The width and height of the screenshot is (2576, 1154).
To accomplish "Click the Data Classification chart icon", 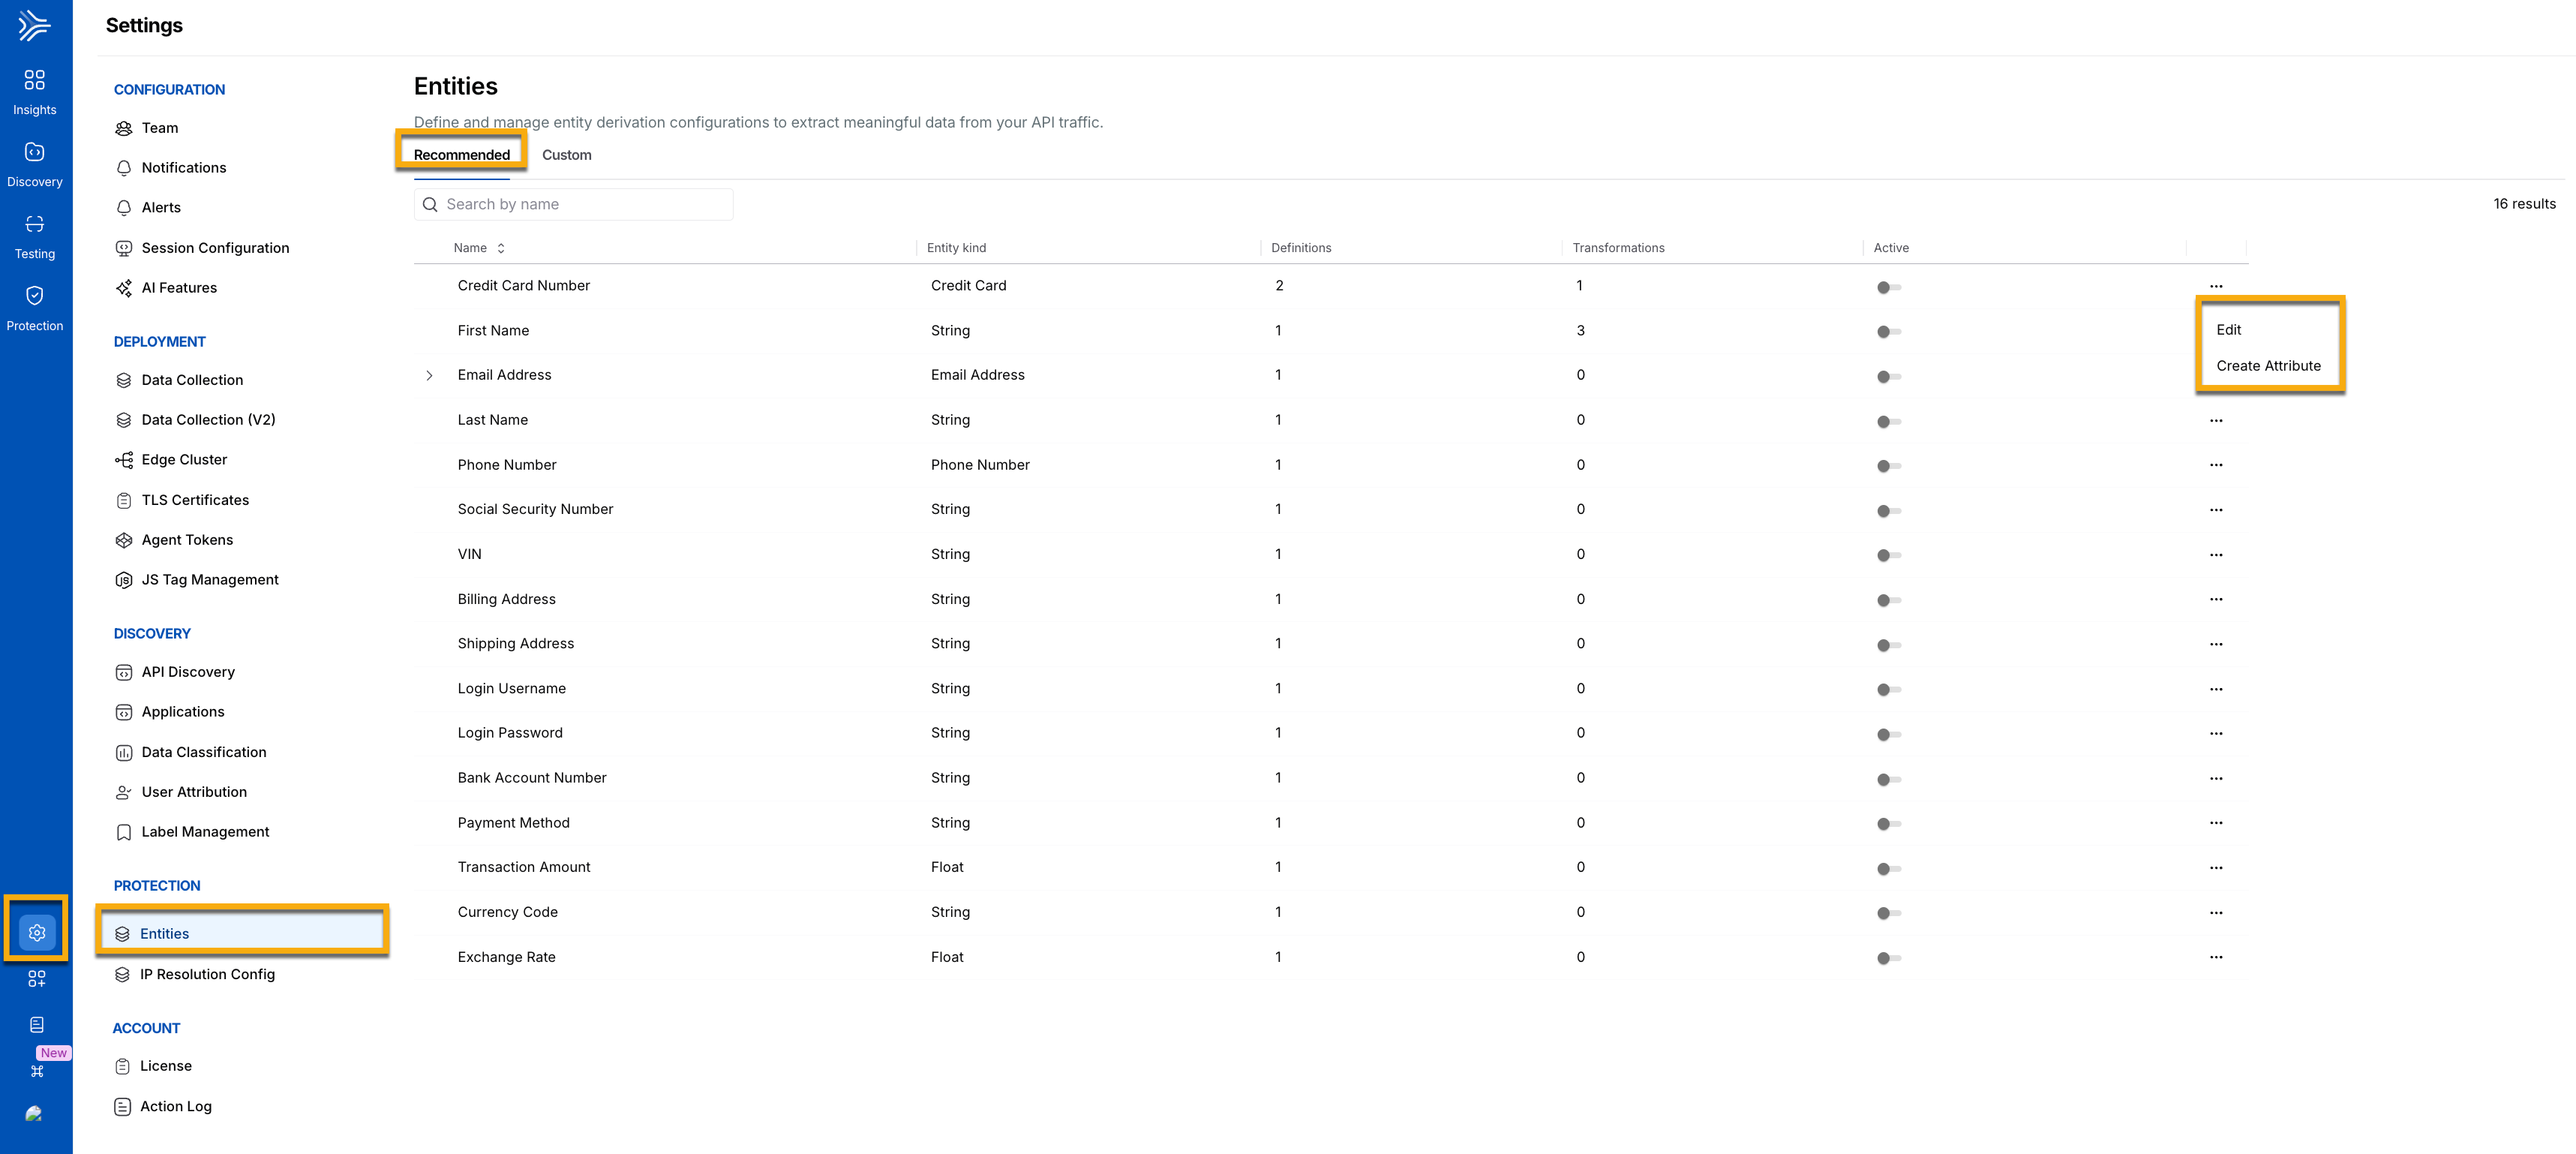I will click(124, 752).
